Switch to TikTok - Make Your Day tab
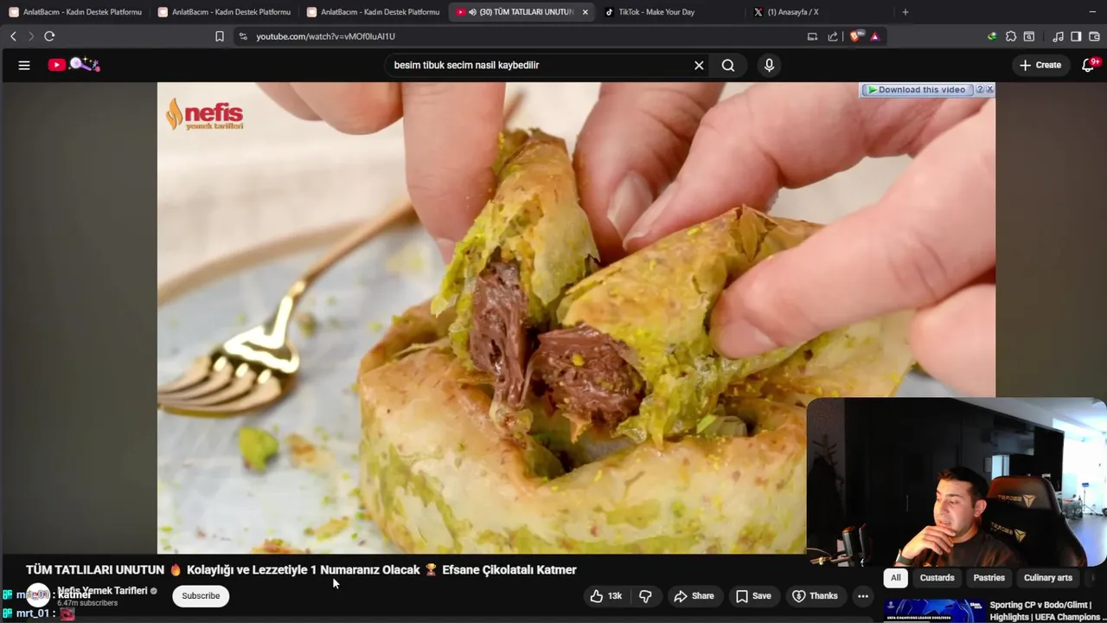The image size is (1107, 623). (657, 12)
